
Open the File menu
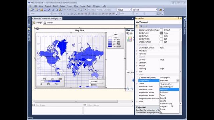coord(30,6)
